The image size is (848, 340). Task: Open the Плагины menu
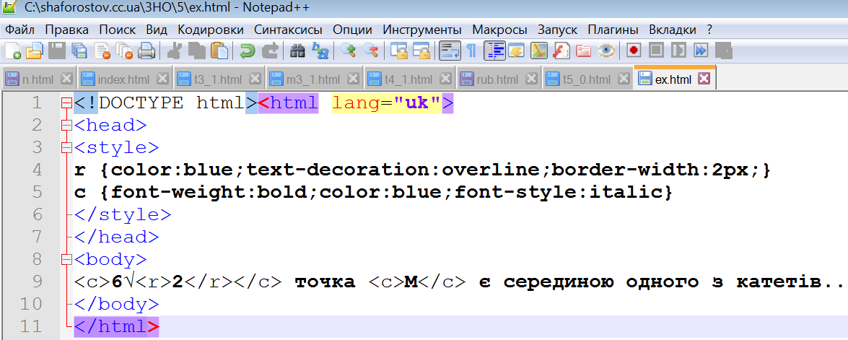pyautogui.click(x=613, y=30)
